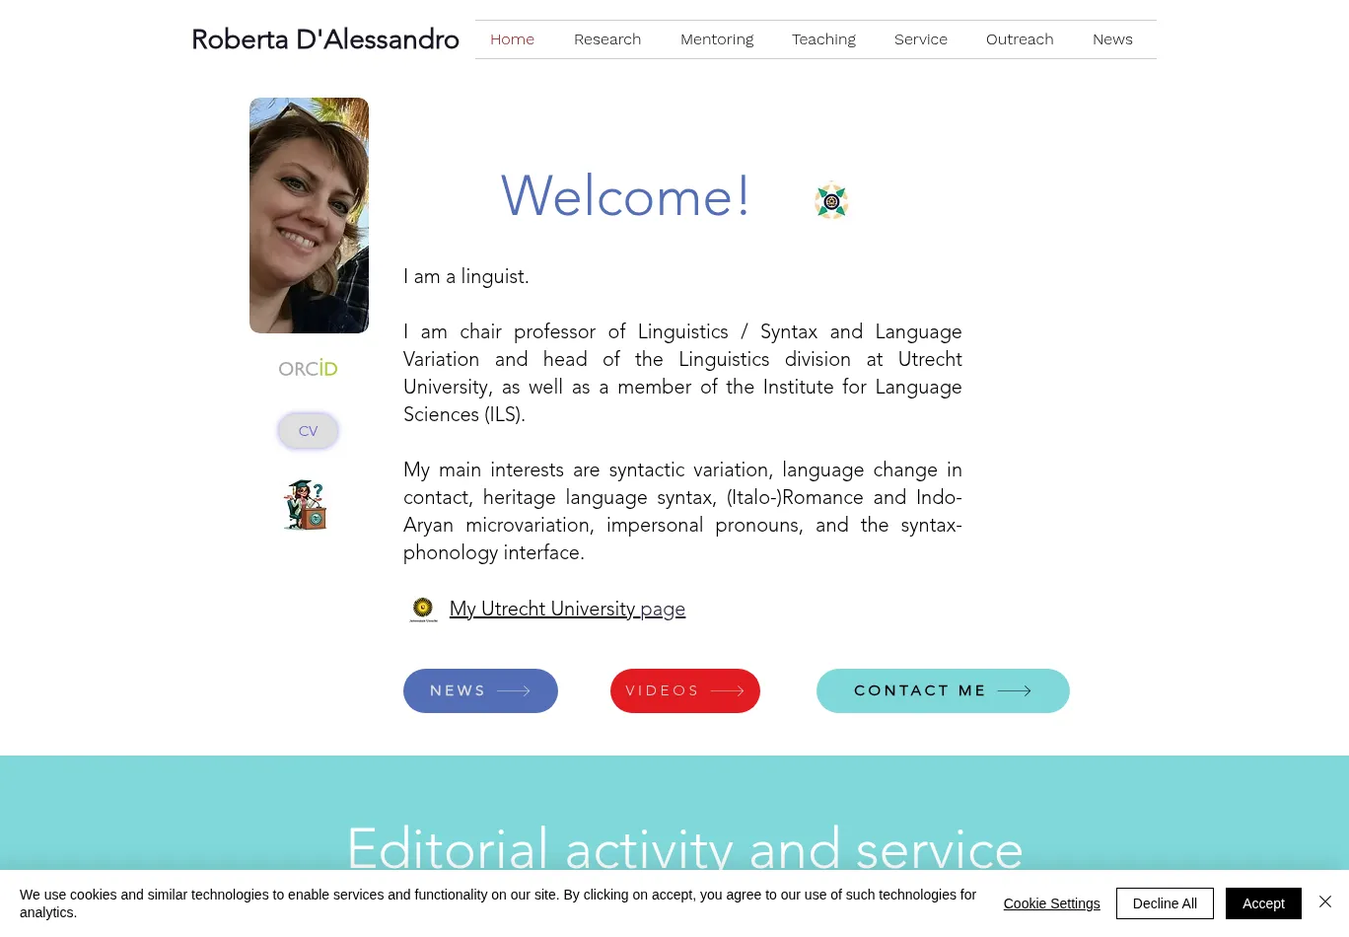The width and height of the screenshot is (1349, 937).
Task: Navigate to the Teaching page
Action: (x=823, y=39)
